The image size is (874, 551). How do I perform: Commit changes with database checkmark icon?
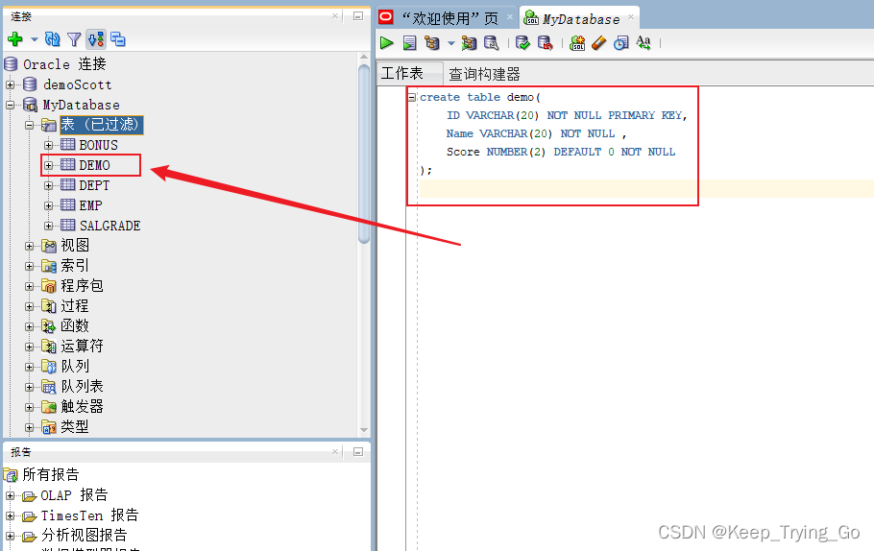coord(522,43)
